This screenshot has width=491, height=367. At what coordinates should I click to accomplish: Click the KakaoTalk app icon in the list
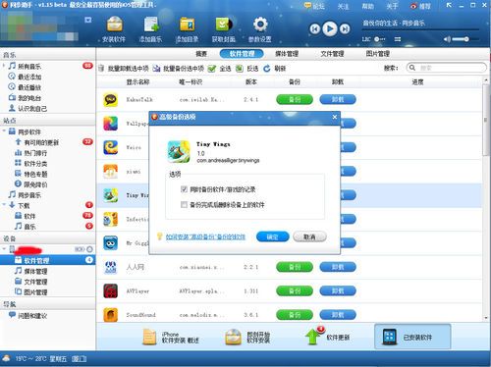[110, 99]
